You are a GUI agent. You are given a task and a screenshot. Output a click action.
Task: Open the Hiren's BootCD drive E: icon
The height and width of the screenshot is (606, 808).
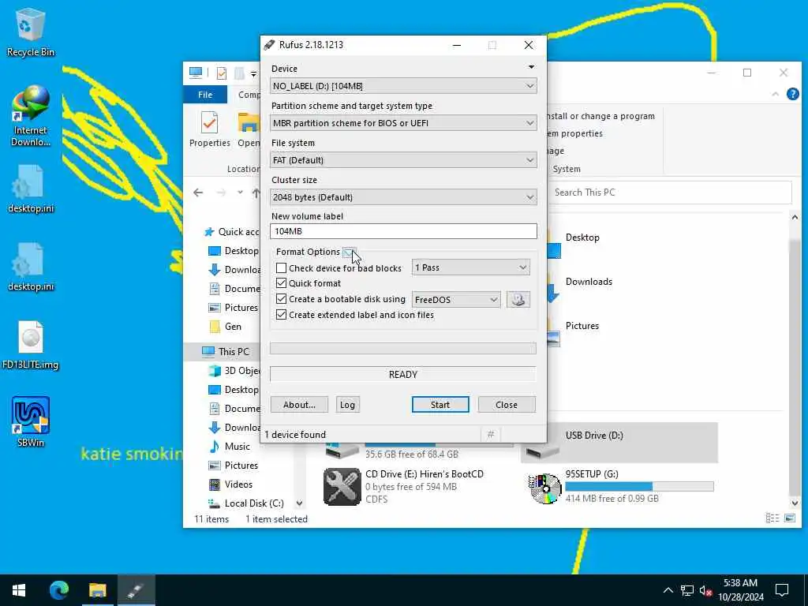342,486
